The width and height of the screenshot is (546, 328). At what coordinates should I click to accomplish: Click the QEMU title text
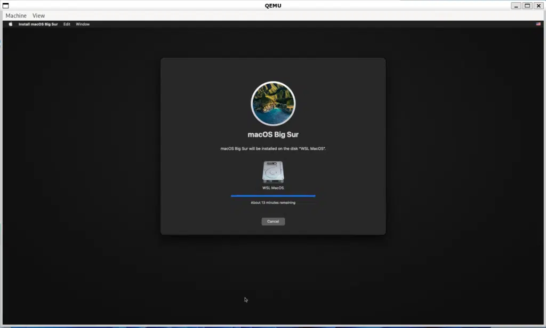(x=273, y=5)
